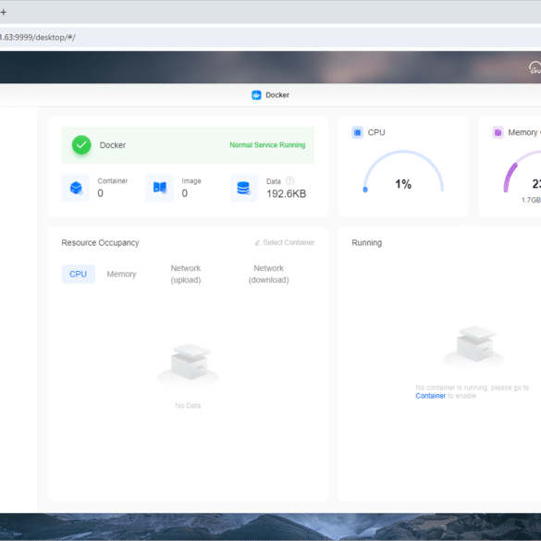The image size is (541, 541).
Task: Click the Docker window title text
Action: pos(277,95)
